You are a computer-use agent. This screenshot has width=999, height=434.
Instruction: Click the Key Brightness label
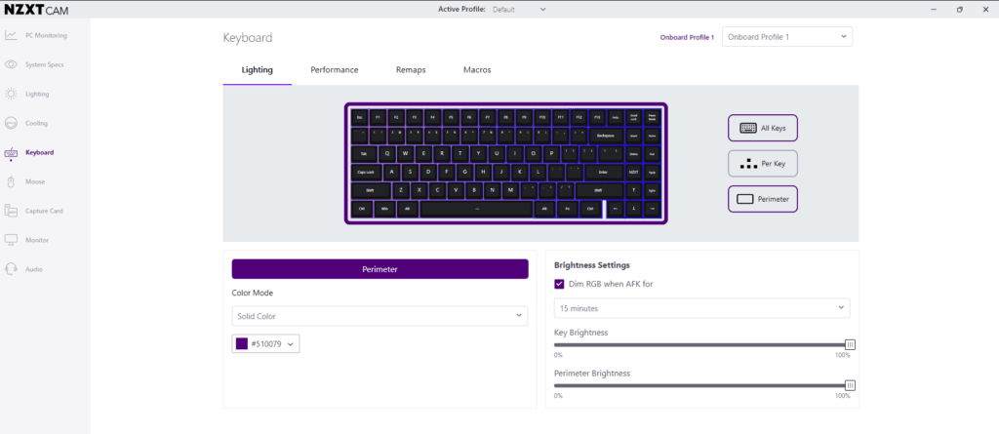pyautogui.click(x=581, y=333)
